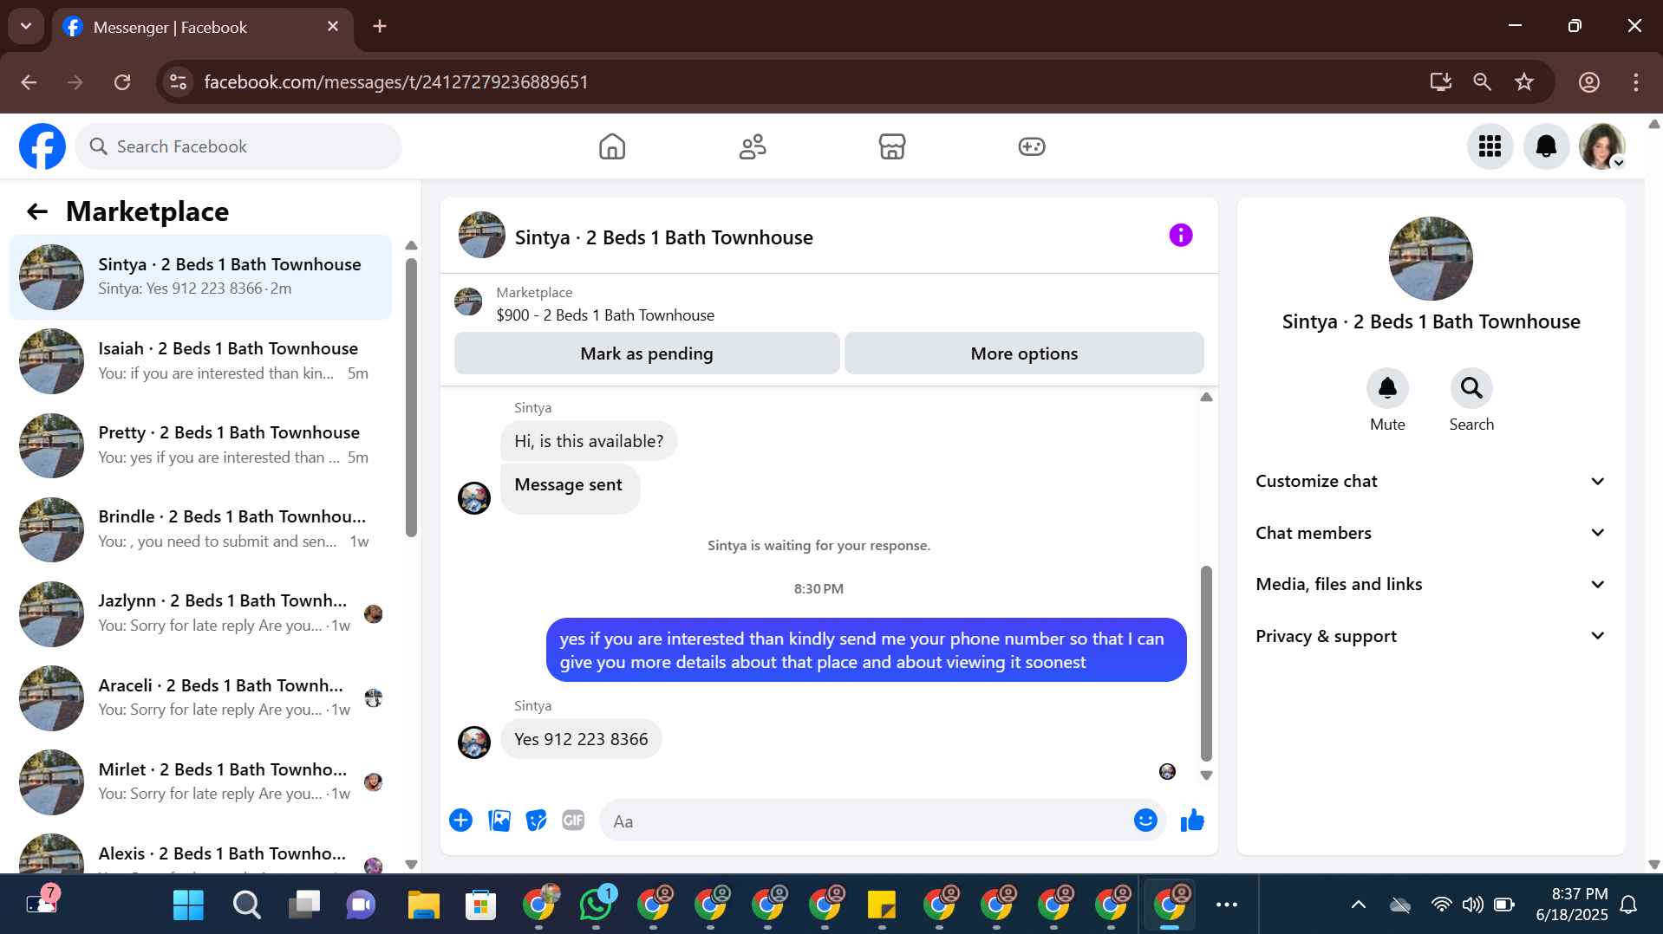Screen dimensions: 1663x934
Task: Click Sintya's avatar beside the phone number message
Action: point(474,743)
